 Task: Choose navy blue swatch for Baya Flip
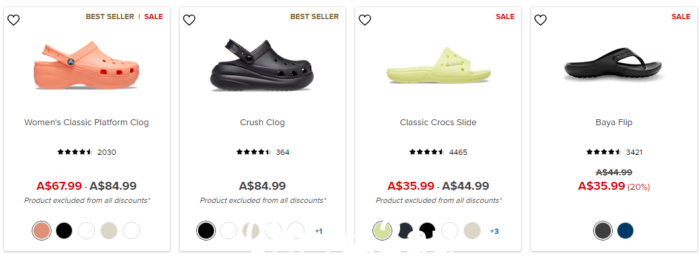click(625, 231)
